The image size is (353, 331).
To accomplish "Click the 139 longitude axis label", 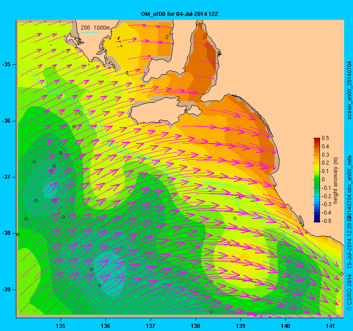I will click(x=240, y=326).
